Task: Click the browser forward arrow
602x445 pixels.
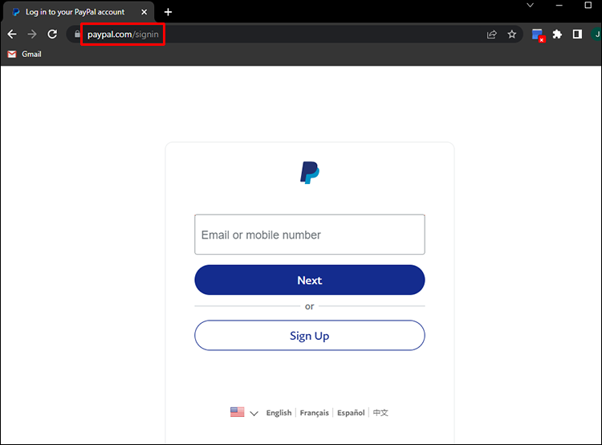Action: 32,35
